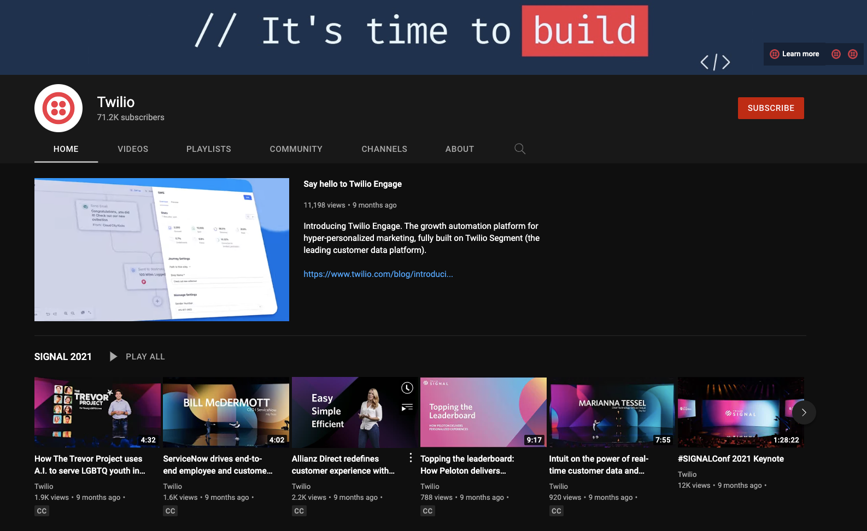Open the twilio.com blog link in description
The height and width of the screenshot is (531, 867).
point(378,274)
